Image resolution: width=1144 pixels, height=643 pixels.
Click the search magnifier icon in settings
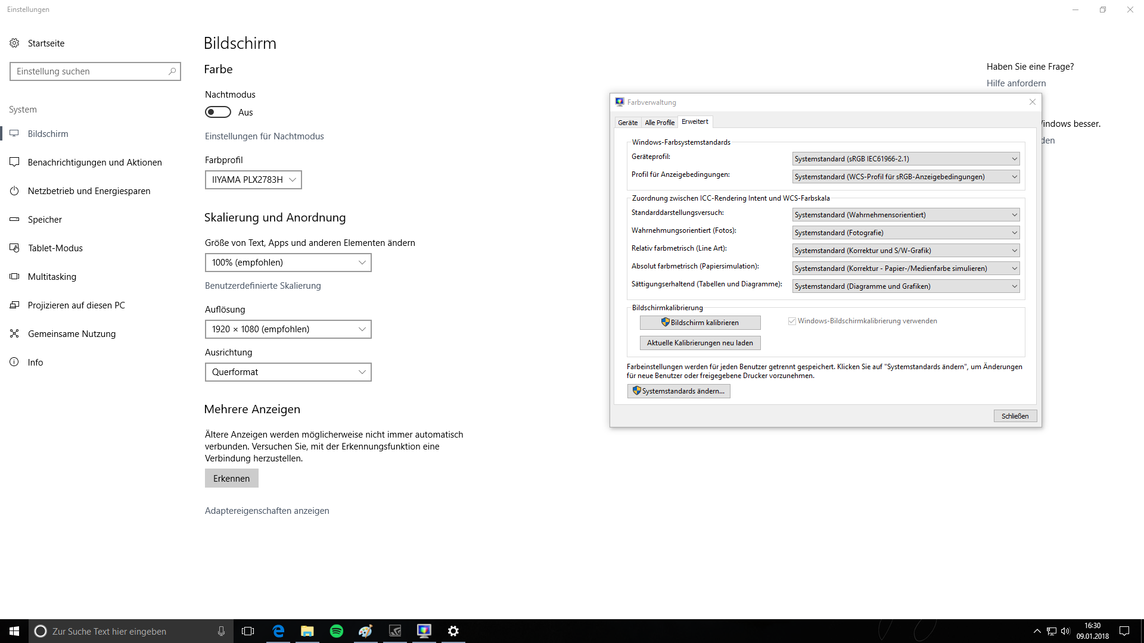[172, 71]
